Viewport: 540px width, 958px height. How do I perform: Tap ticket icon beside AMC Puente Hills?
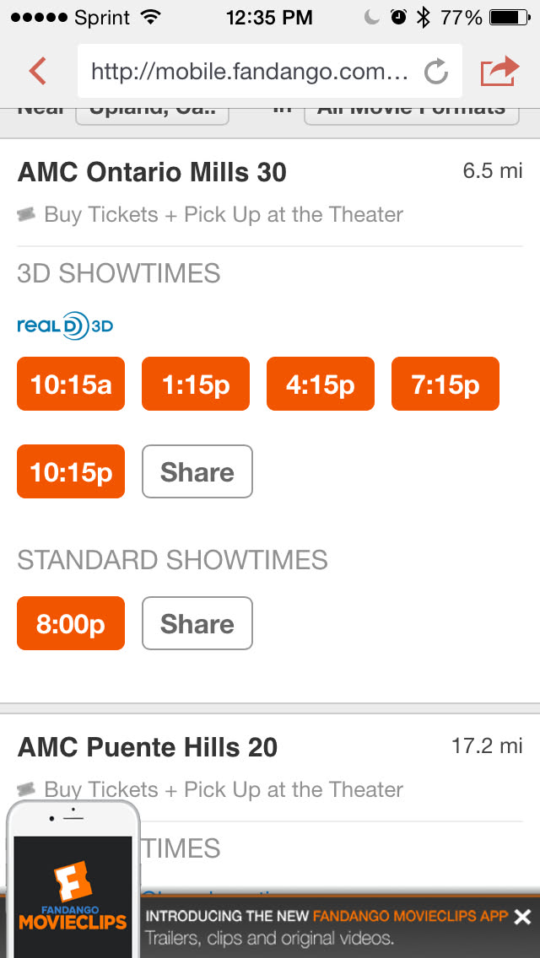point(27,790)
